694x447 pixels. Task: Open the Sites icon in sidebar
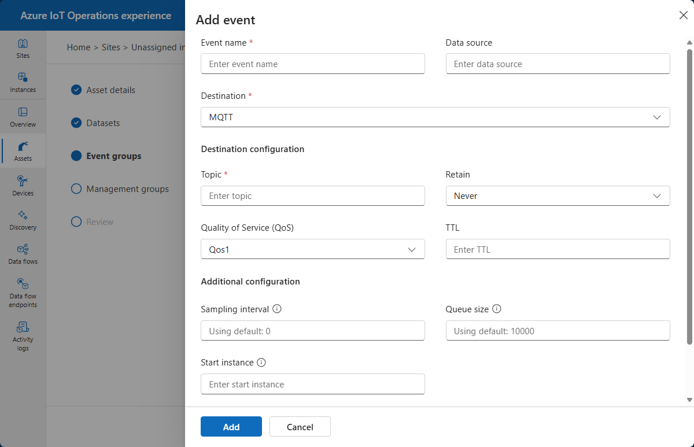click(23, 44)
